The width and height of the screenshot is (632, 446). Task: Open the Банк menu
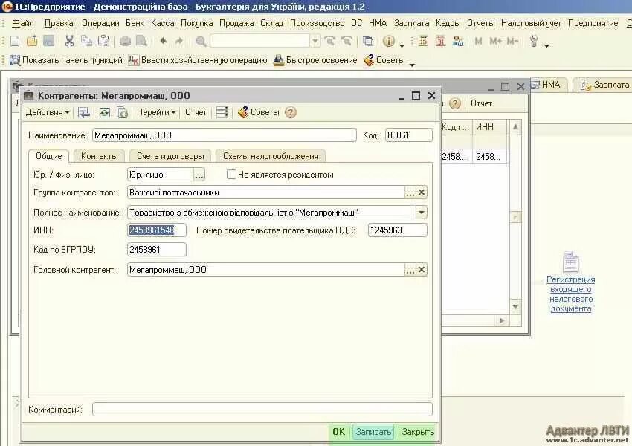[135, 23]
